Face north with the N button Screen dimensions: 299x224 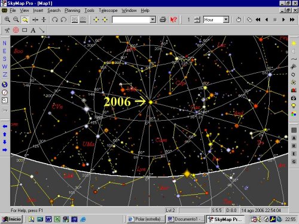click(5, 44)
